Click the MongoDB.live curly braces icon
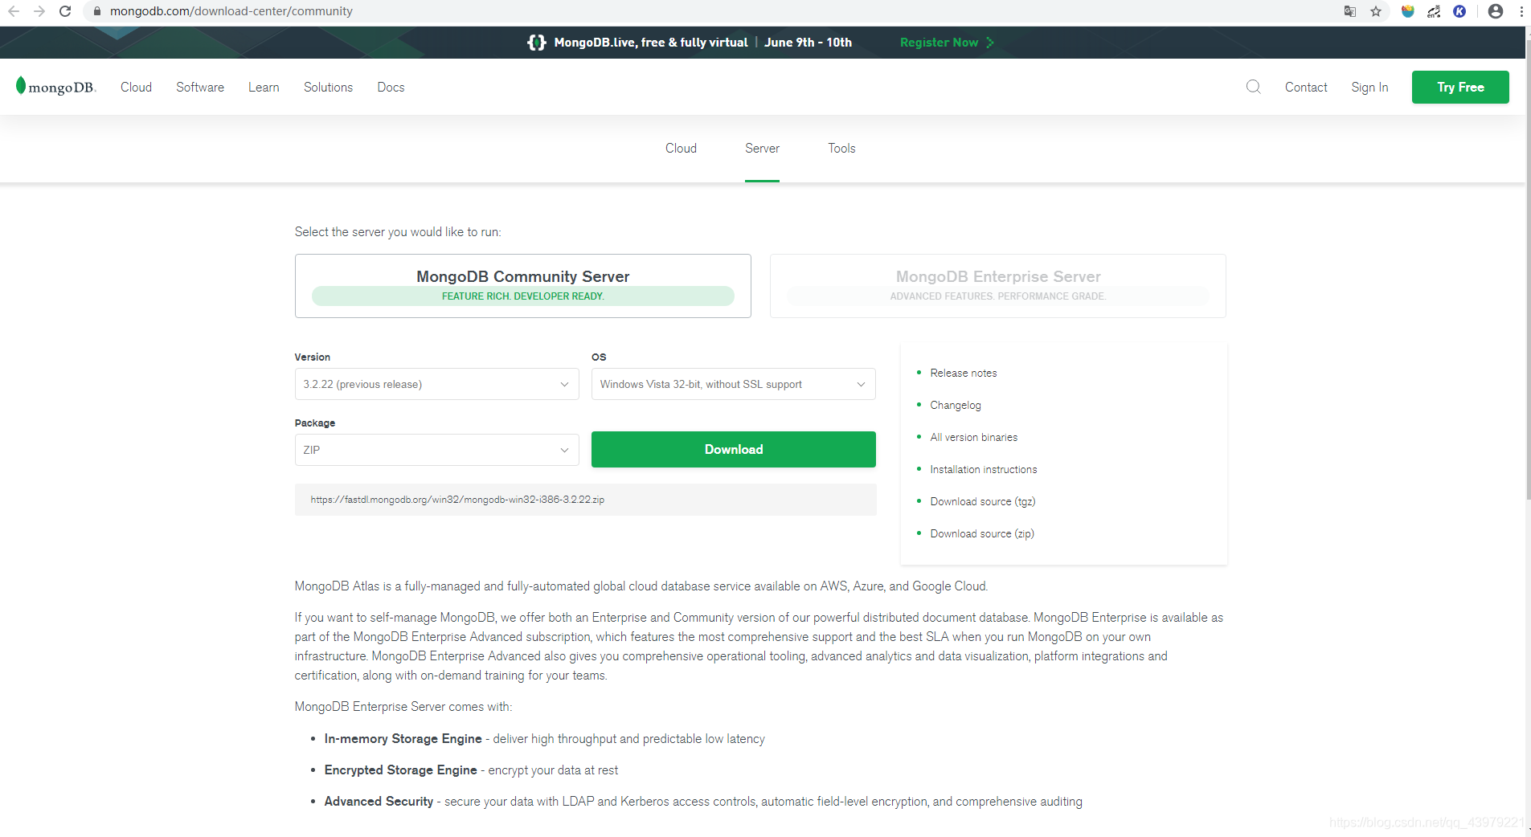 [x=536, y=43]
